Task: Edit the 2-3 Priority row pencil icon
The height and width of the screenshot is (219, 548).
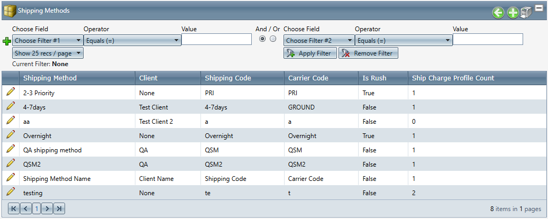Action: (10, 92)
